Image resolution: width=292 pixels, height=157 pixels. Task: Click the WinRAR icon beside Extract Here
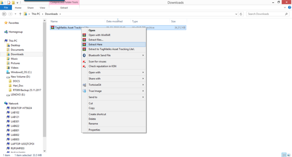click(84, 44)
